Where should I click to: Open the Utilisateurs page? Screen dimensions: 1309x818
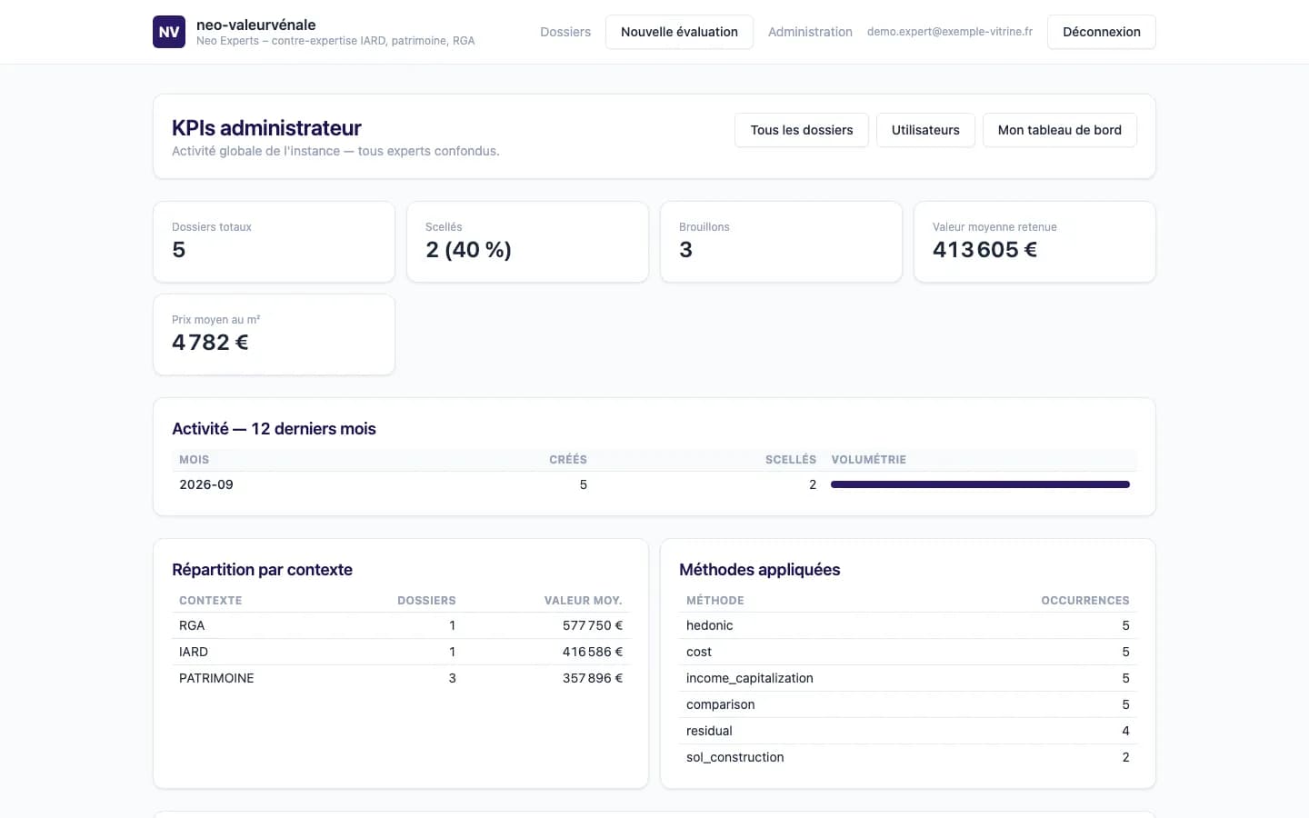(925, 130)
